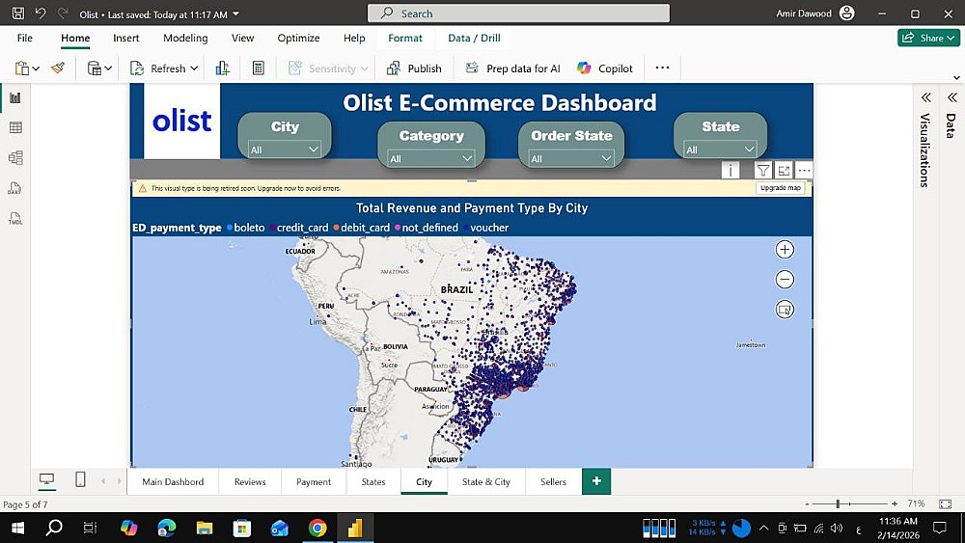Open the Insert ribbon tab
The height and width of the screenshot is (543, 965).
[x=126, y=39]
